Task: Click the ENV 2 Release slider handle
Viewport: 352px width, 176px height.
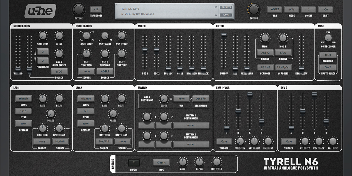Action: [326, 121]
